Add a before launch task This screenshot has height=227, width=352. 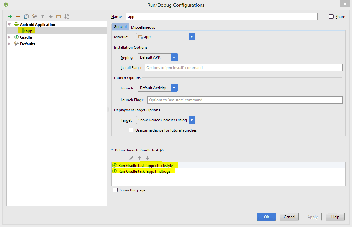[115, 158]
